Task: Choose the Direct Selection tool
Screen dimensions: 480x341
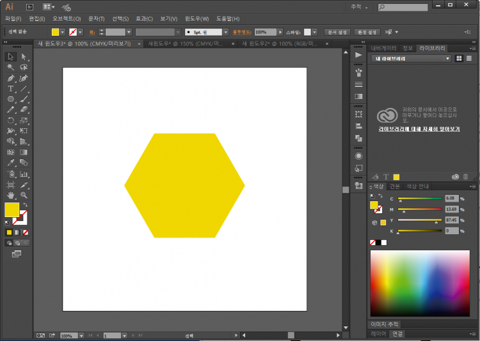Action: (24, 57)
